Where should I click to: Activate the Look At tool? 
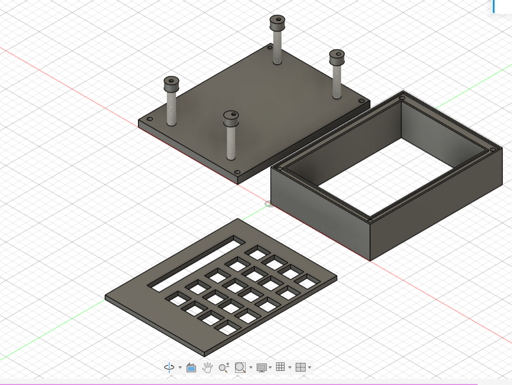click(x=191, y=368)
